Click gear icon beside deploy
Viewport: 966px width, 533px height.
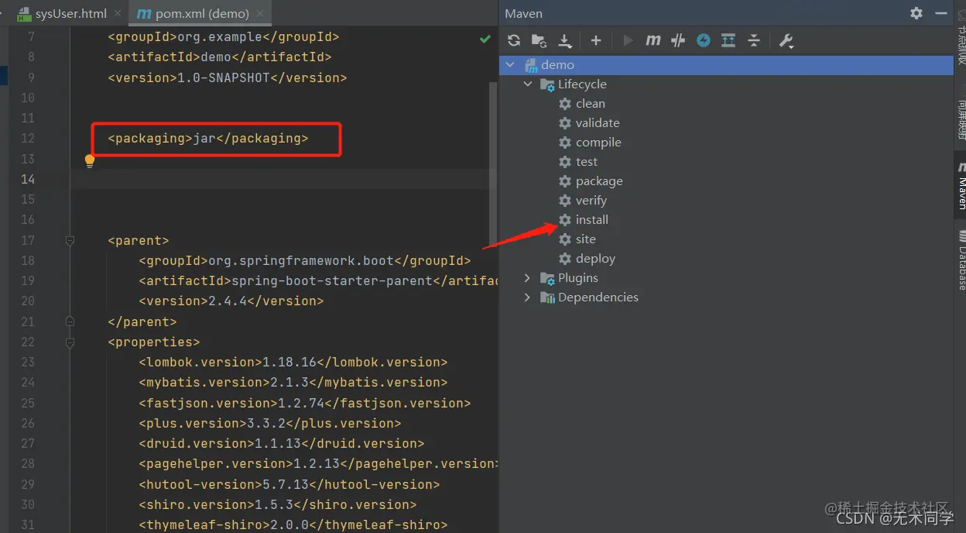[565, 259]
